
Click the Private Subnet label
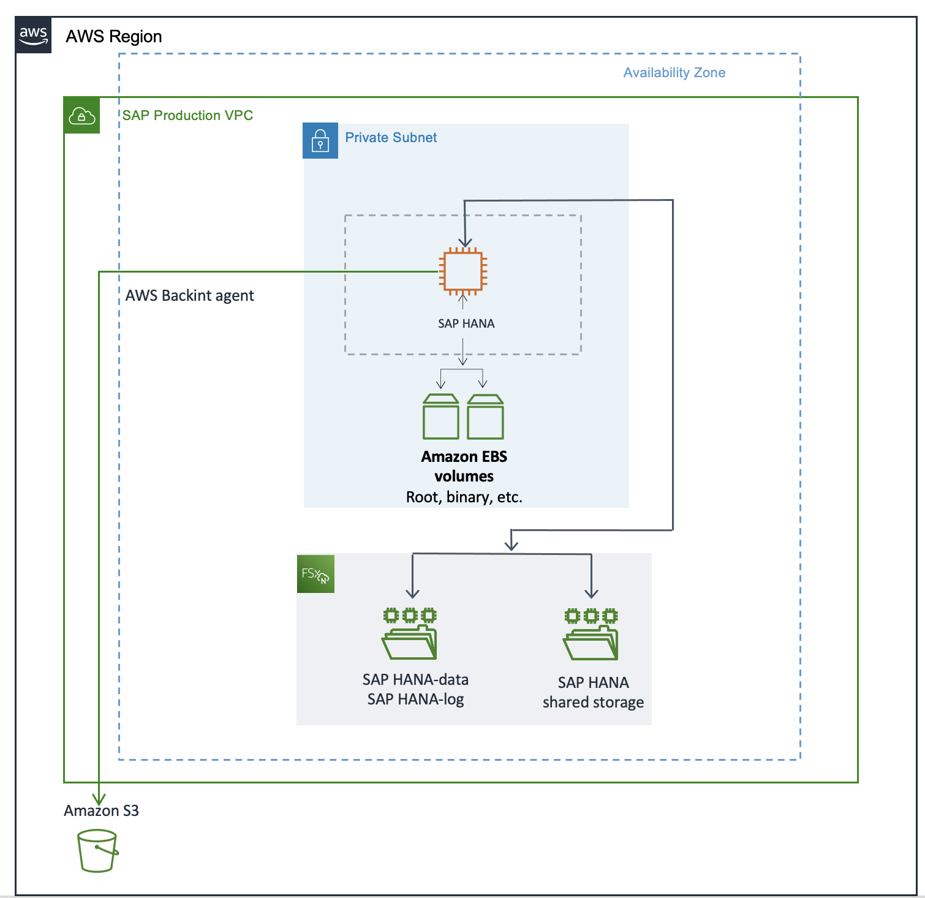click(391, 137)
